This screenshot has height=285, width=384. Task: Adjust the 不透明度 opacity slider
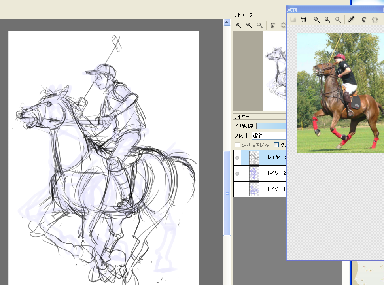click(x=271, y=126)
